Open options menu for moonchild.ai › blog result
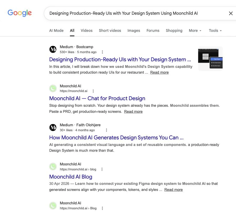Image resolution: width=236 pixels, height=213 pixels. click(x=102, y=169)
